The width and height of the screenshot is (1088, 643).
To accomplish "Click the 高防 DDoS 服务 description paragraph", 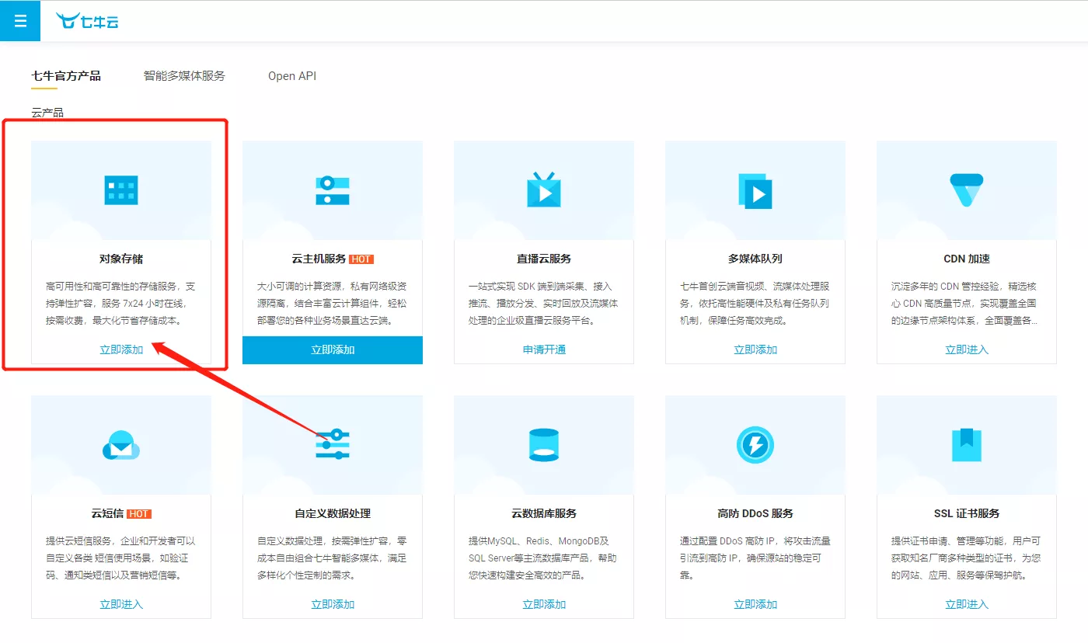I will [x=755, y=558].
